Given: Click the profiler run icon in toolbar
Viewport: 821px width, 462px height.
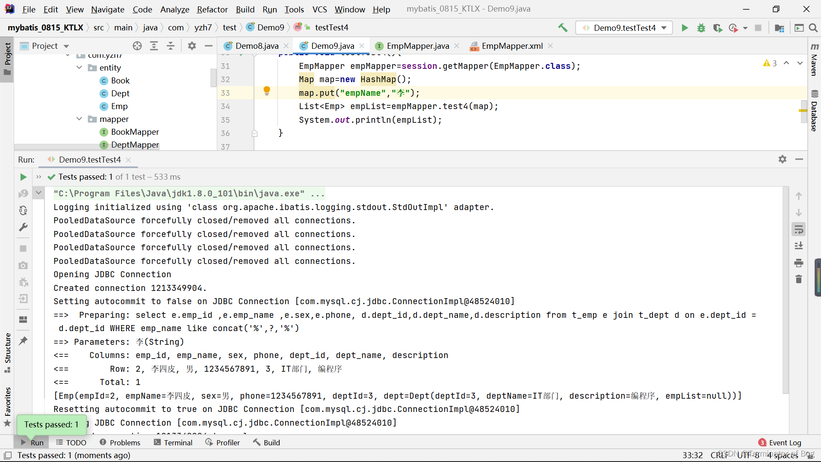Looking at the screenshot, I should 733,28.
